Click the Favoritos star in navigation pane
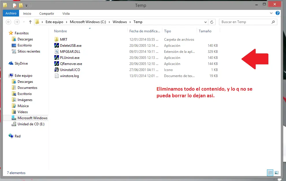Screen dimensions: 286x181 11,33
